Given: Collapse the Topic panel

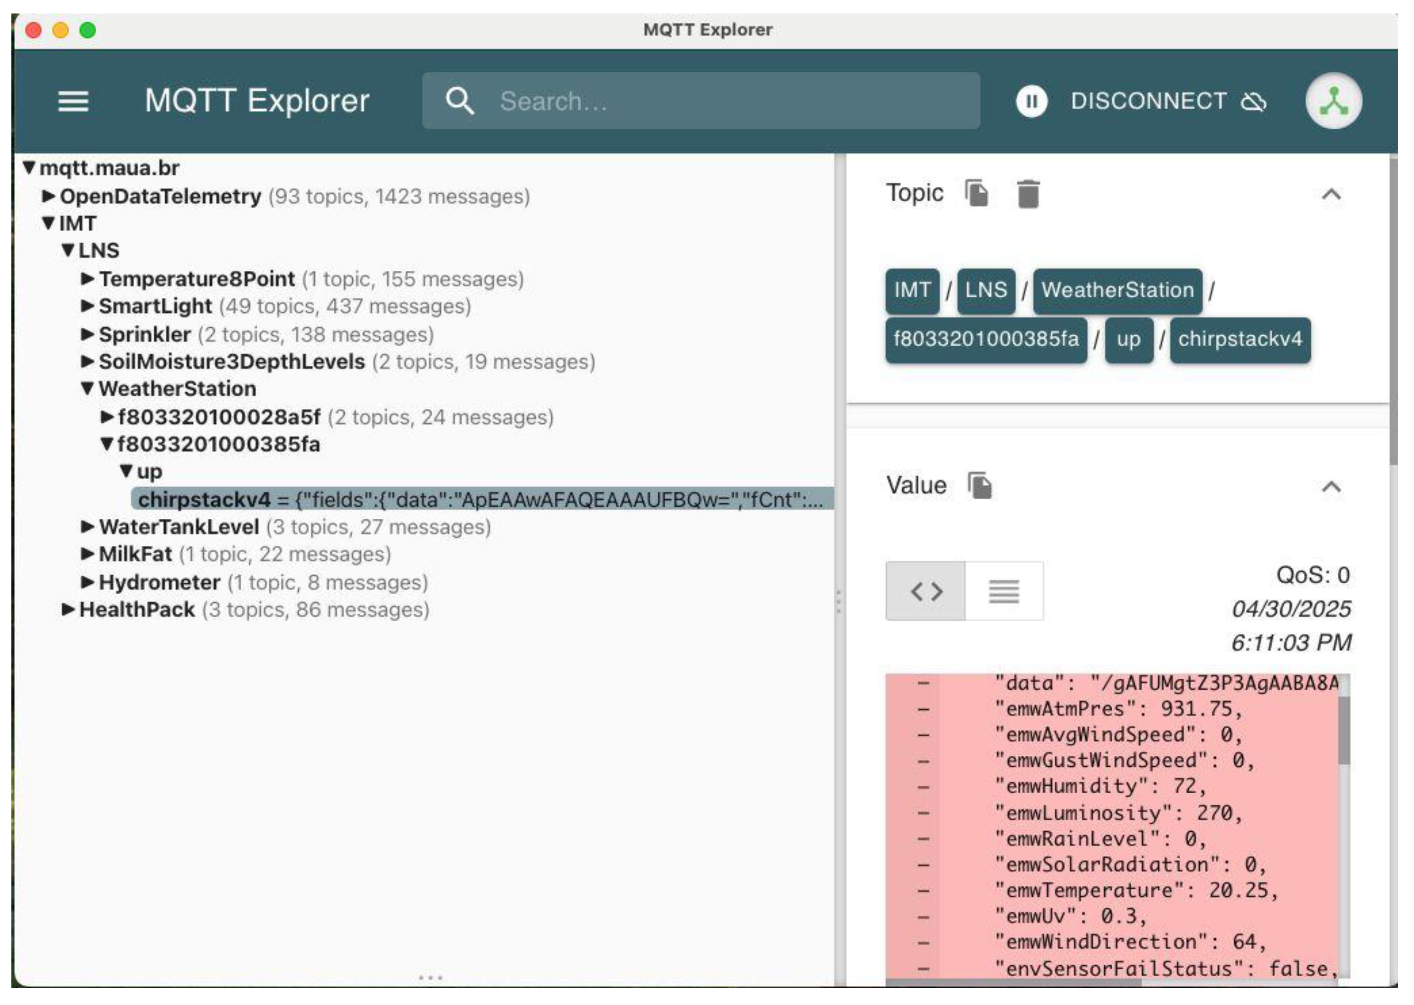Looking at the screenshot, I should coord(1331,194).
